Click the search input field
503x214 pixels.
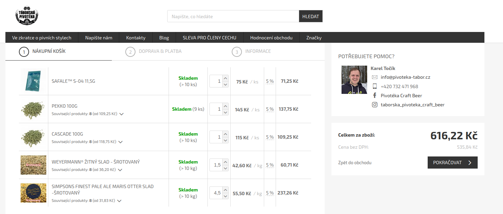click(233, 16)
